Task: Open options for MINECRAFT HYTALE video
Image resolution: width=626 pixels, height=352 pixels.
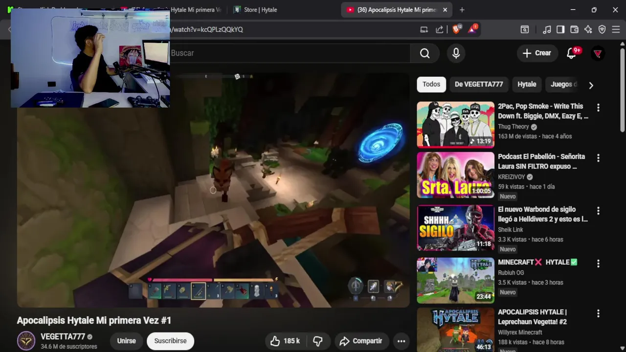Action: tap(598, 264)
